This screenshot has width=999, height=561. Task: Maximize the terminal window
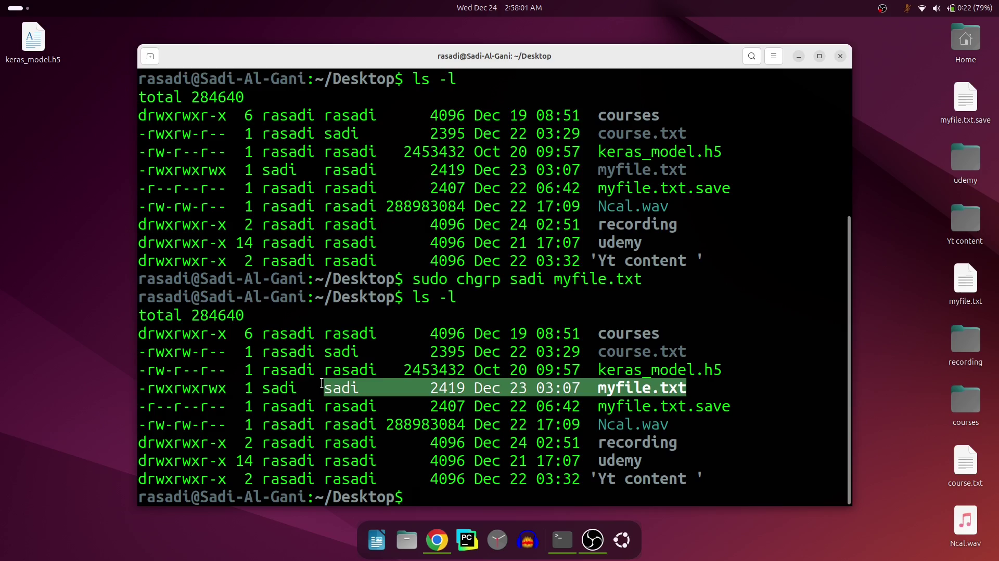coord(819,56)
